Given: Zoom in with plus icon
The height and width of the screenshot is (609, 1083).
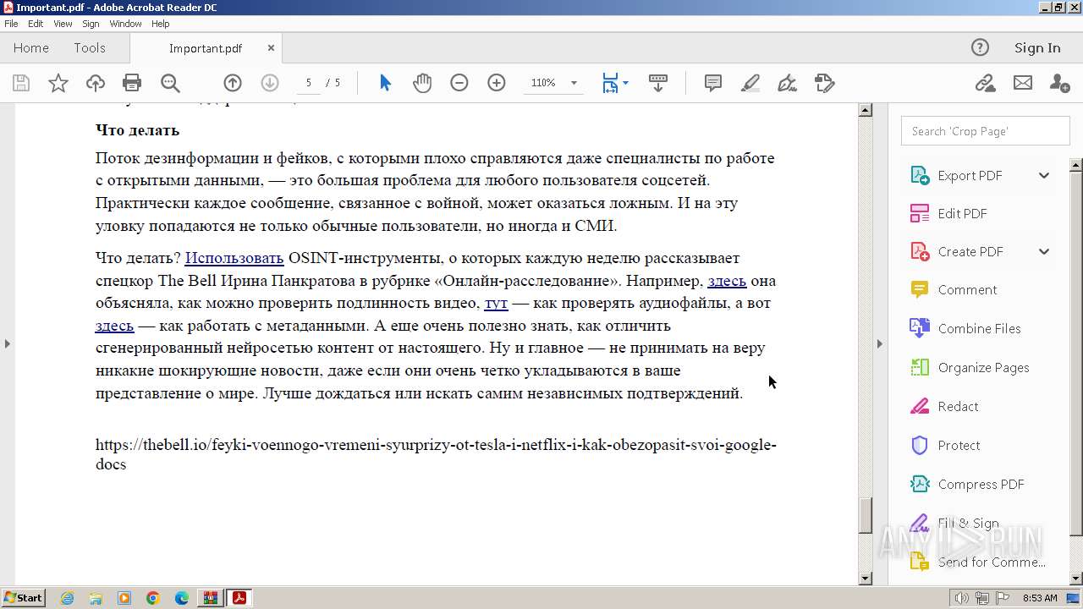Looking at the screenshot, I should click(x=497, y=83).
